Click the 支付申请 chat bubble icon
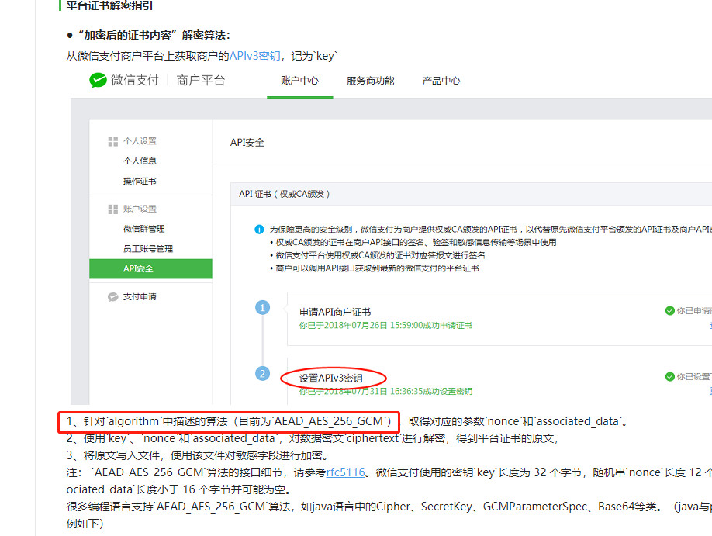 (x=113, y=296)
